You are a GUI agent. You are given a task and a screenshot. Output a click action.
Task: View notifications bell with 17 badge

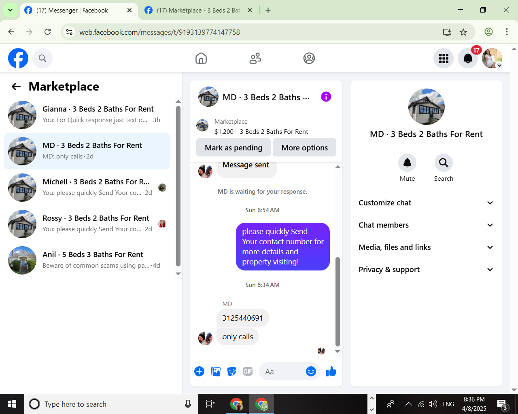click(x=468, y=58)
